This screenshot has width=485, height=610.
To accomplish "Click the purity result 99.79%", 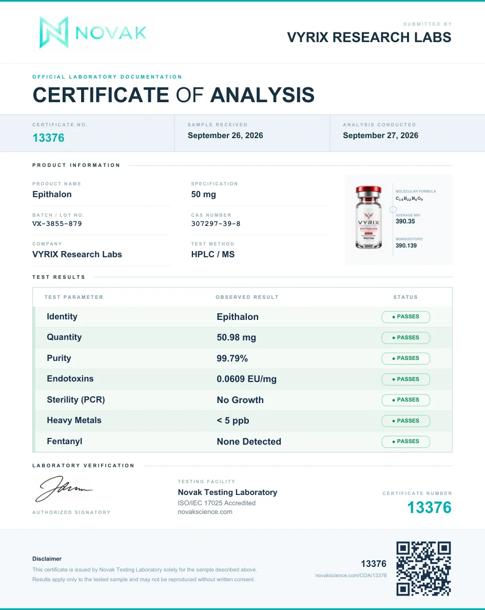I will coord(232,358).
